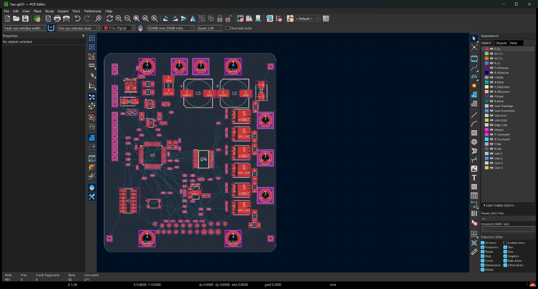This screenshot has height=289, width=538.
Task: Open the grid size 0.5000 mm dropdown
Action: coord(171,28)
